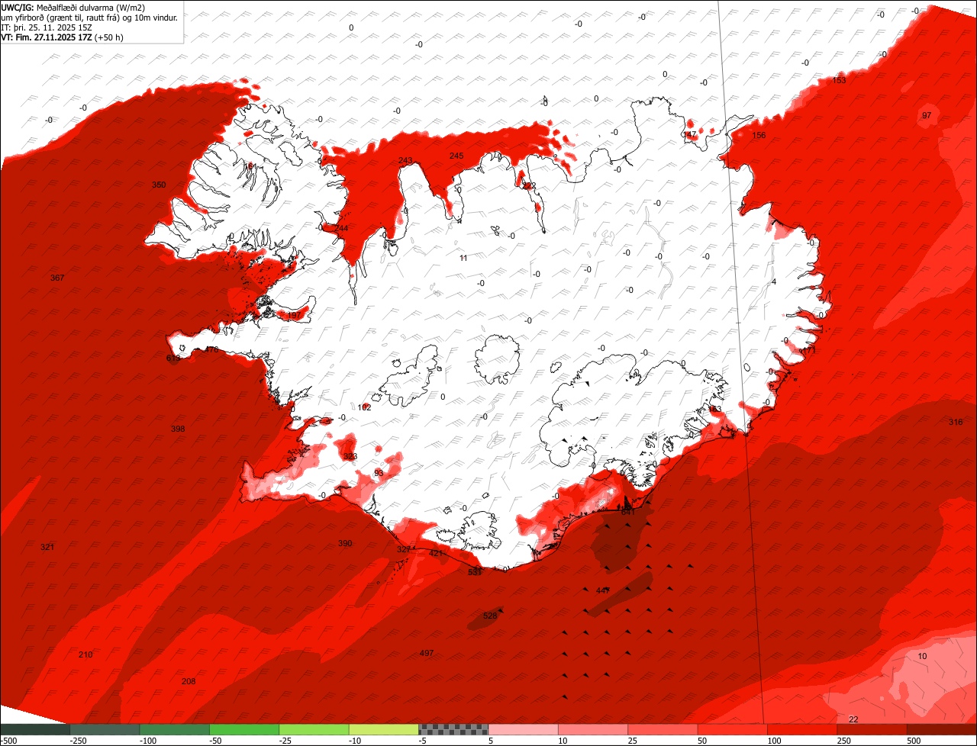Click the legend label '-100'
Viewport: 977px width, 746px height.
[148, 741]
